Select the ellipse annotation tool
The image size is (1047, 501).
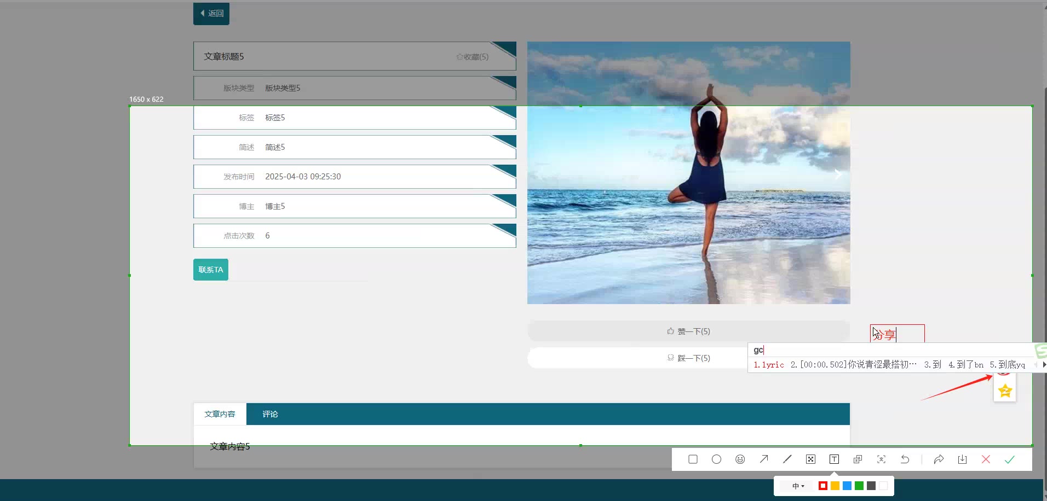[716, 459]
